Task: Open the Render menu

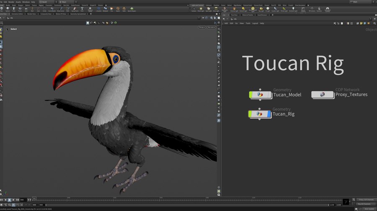Action: click(11, 2)
